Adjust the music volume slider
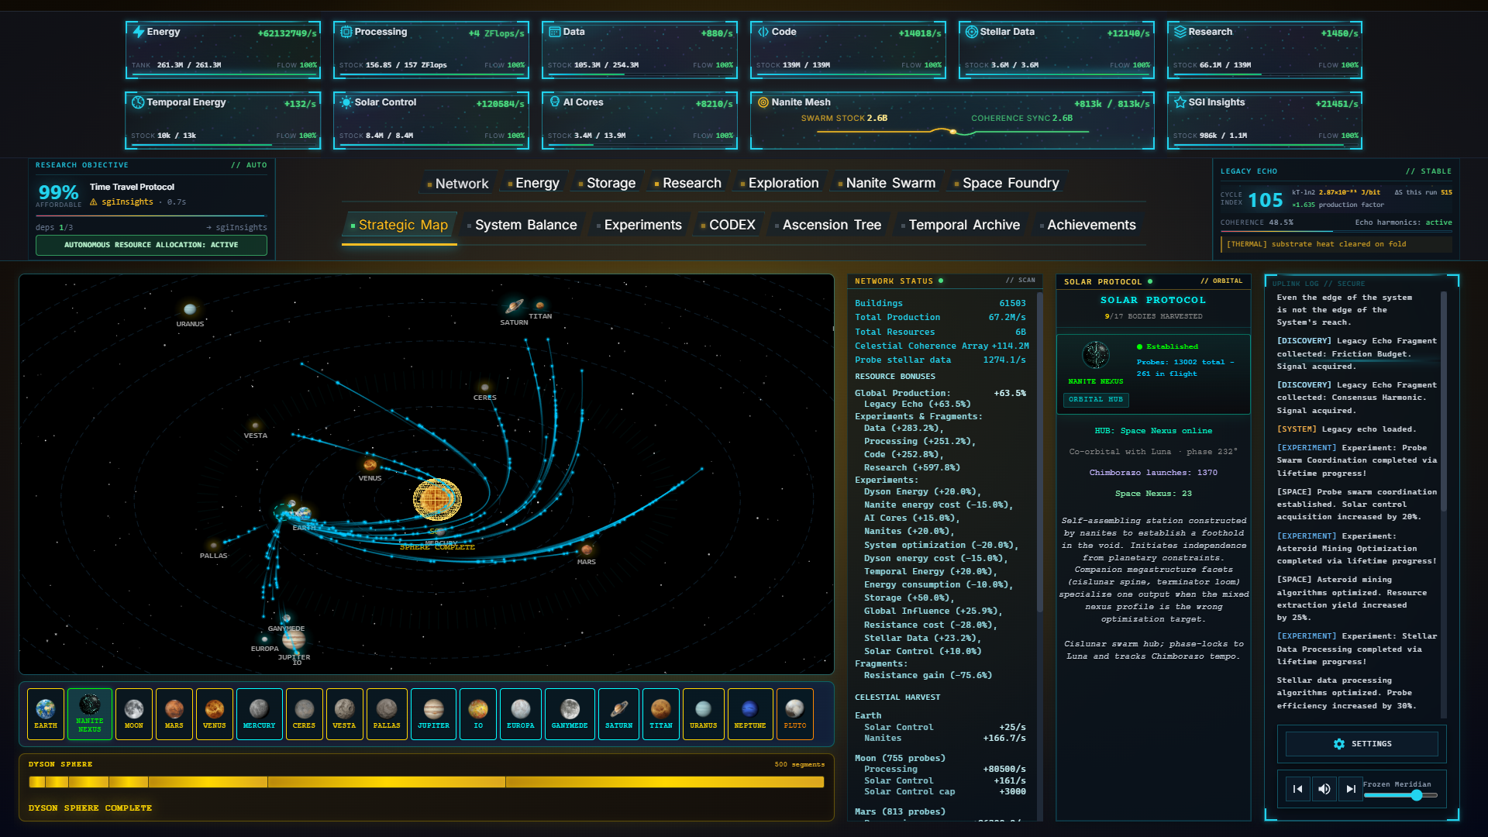 coord(1400,795)
